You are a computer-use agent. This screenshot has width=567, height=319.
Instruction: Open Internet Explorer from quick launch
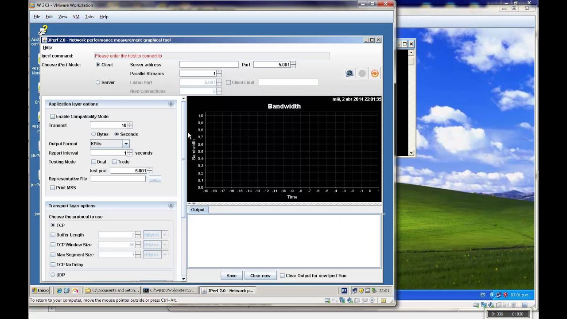[x=59, y=291]
